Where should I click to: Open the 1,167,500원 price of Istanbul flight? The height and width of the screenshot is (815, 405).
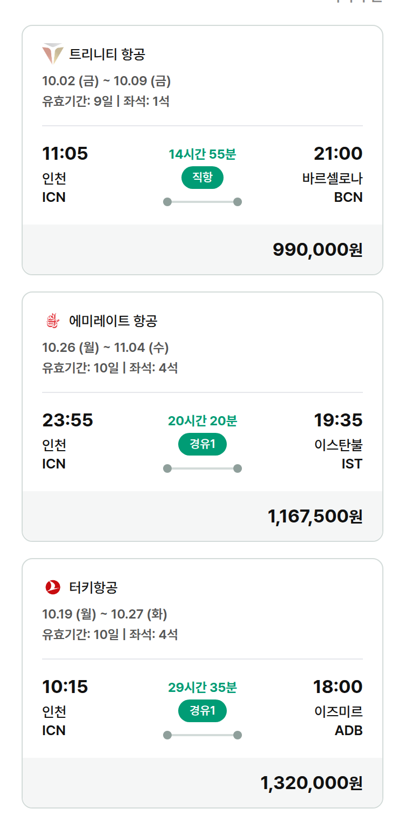315,516
